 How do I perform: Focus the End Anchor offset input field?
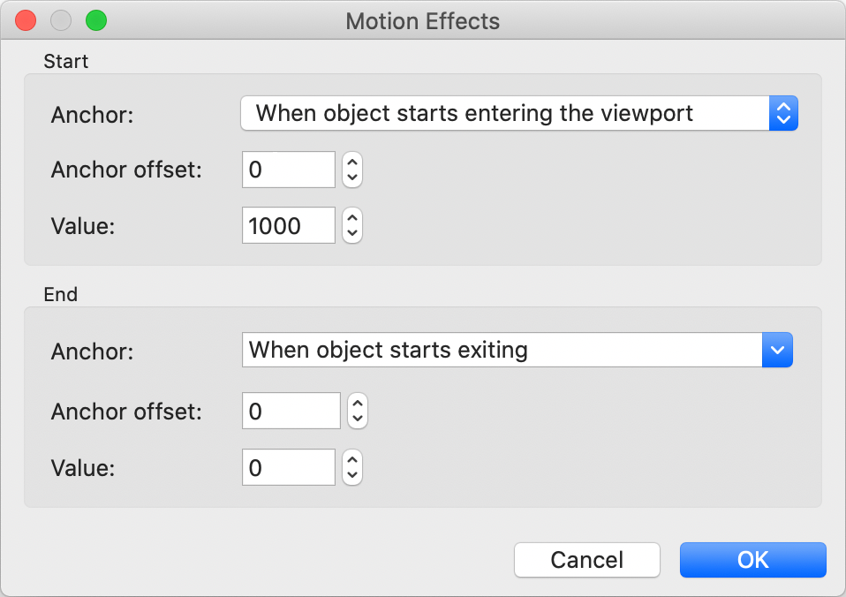291,412
